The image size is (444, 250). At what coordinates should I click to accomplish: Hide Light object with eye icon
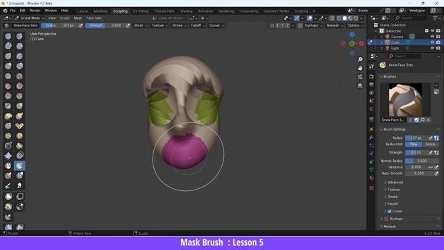tap(432, 48)
